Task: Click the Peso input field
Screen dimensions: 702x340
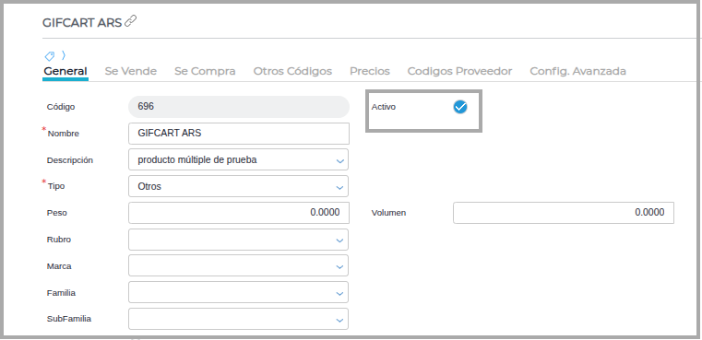Action: [239, 213]
